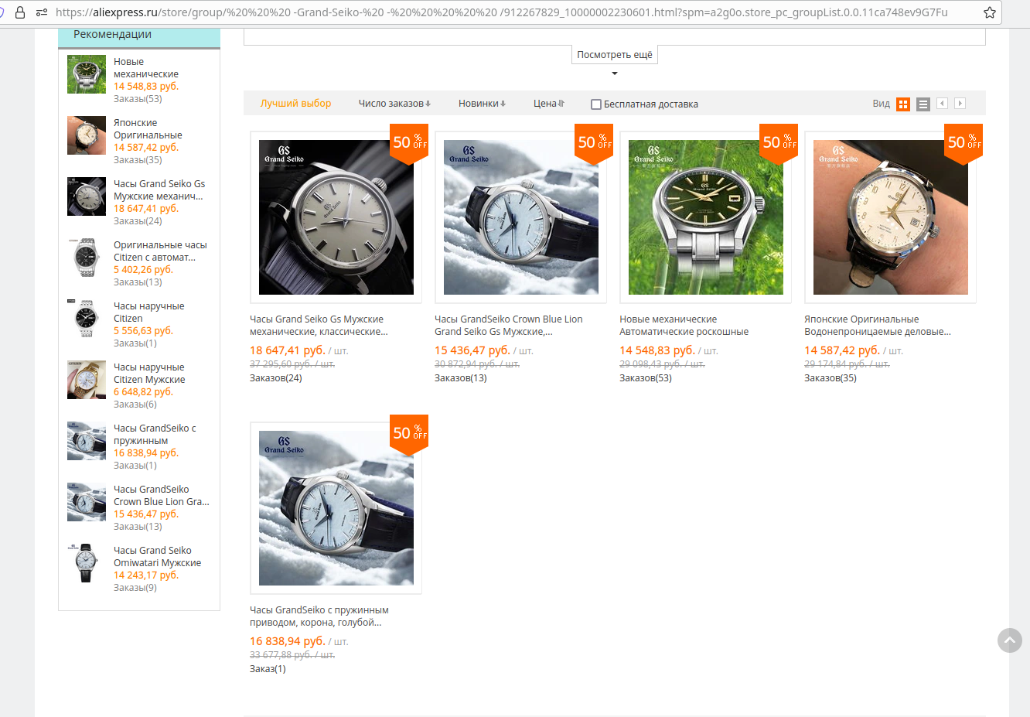Go to previous page arrow in sort bar
This screenshot has width=1030, height=717.
tap(942, 104)
